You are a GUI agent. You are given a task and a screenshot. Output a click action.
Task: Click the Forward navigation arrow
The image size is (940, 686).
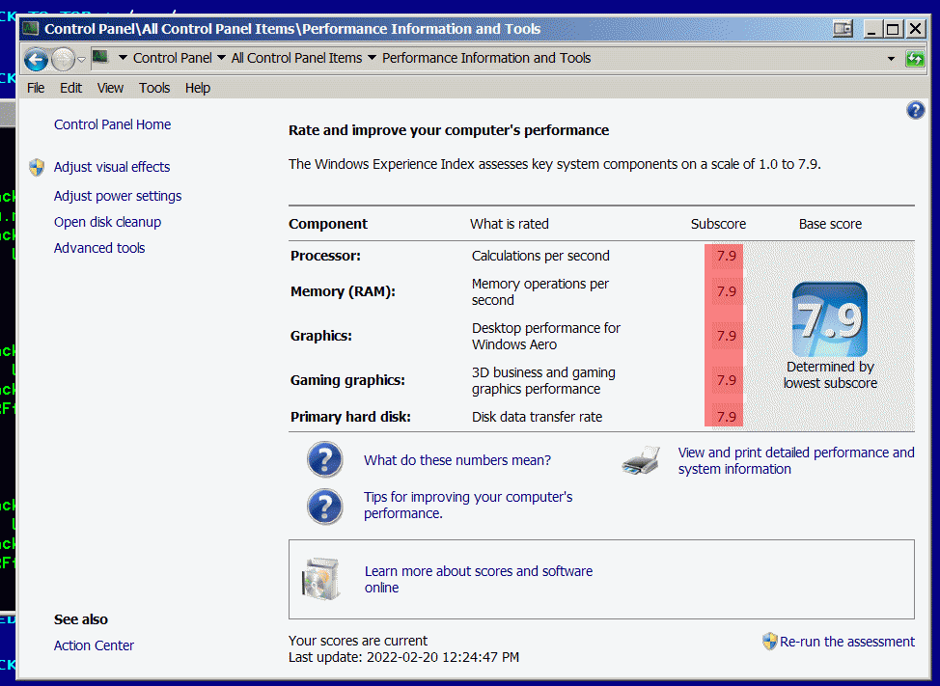coord(63,59)
